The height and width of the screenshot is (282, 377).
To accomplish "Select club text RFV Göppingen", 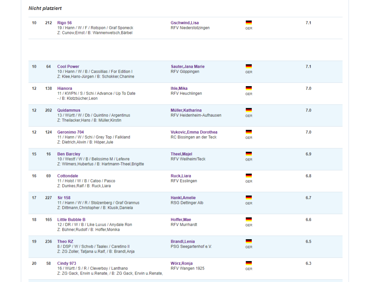I will 185,72.
